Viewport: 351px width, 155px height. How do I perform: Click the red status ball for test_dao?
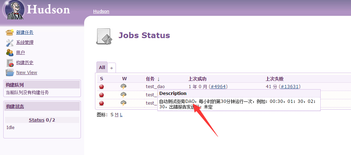101,87
